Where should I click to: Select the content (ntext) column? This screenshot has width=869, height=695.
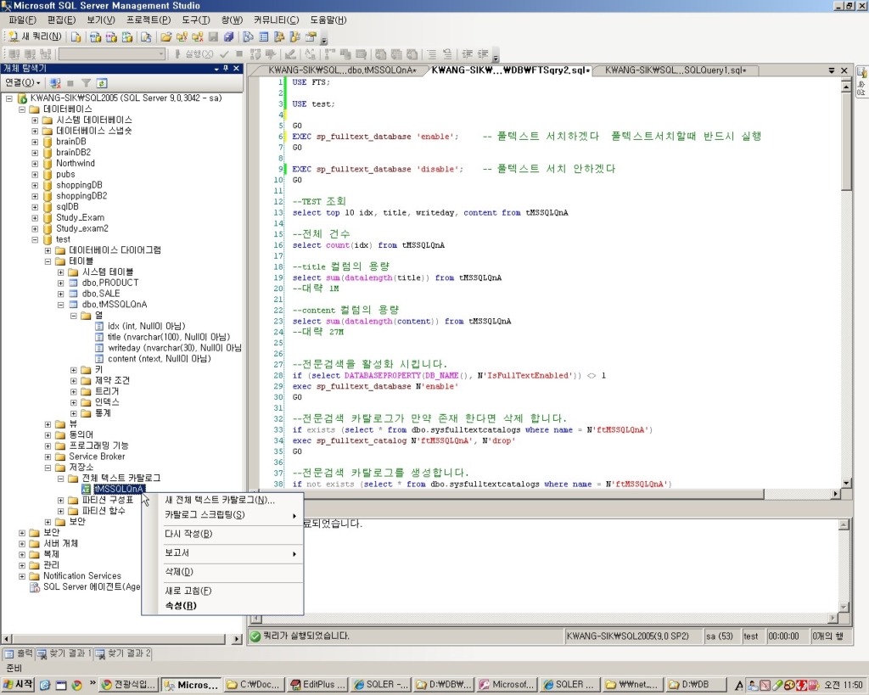pos(159,359)
